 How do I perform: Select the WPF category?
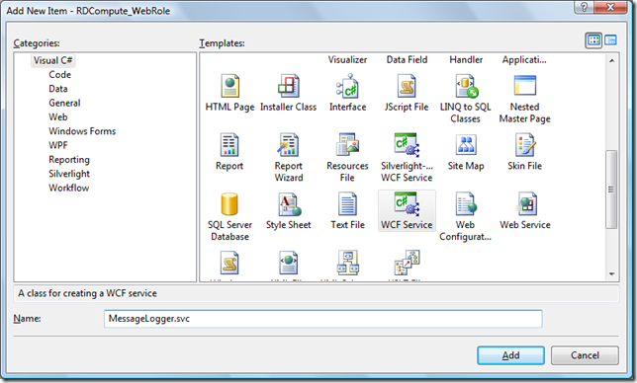pyautogui.click(x=58, y=145)
